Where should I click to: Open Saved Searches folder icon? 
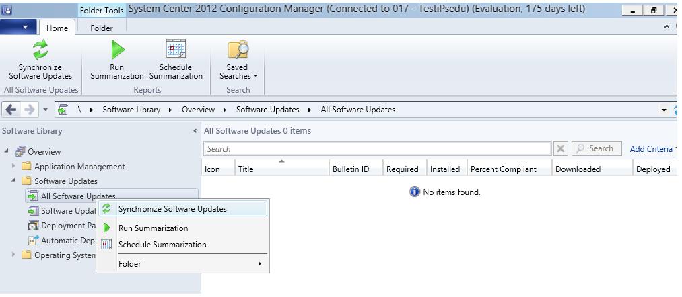coord(238,50)
